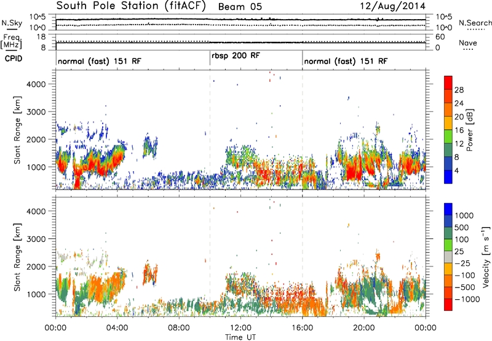
Task: Select the '-1000' Velocity colorbar tick label
Action: (x=467, y=299)
